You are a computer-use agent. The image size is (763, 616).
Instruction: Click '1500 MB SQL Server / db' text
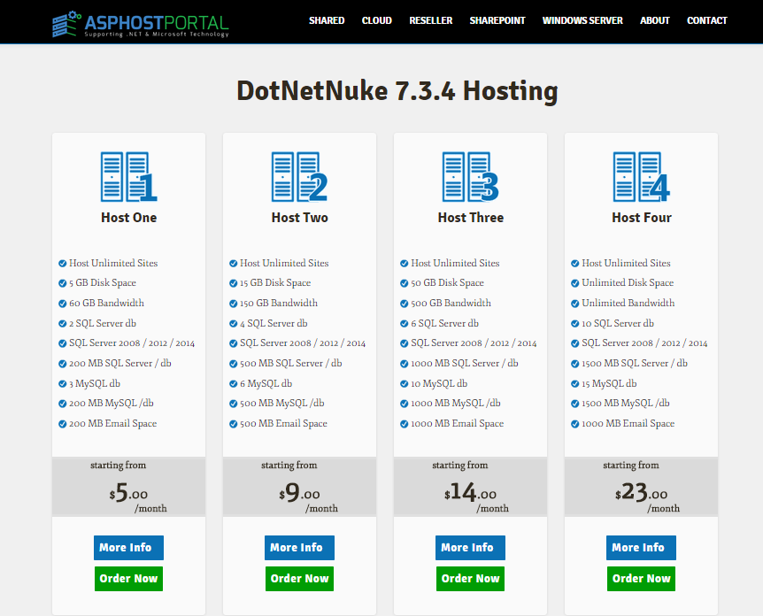(x=635, y=364)
